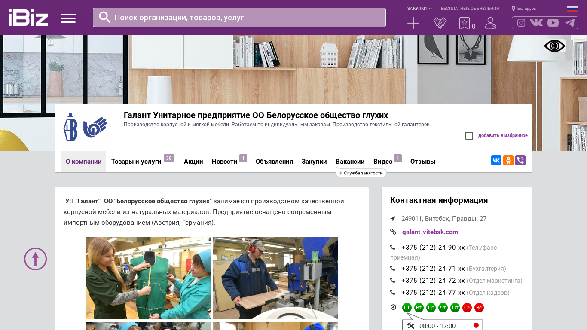
Task: Select Saturday (Сб) schedule day
Action: click(x=467, y=308)
